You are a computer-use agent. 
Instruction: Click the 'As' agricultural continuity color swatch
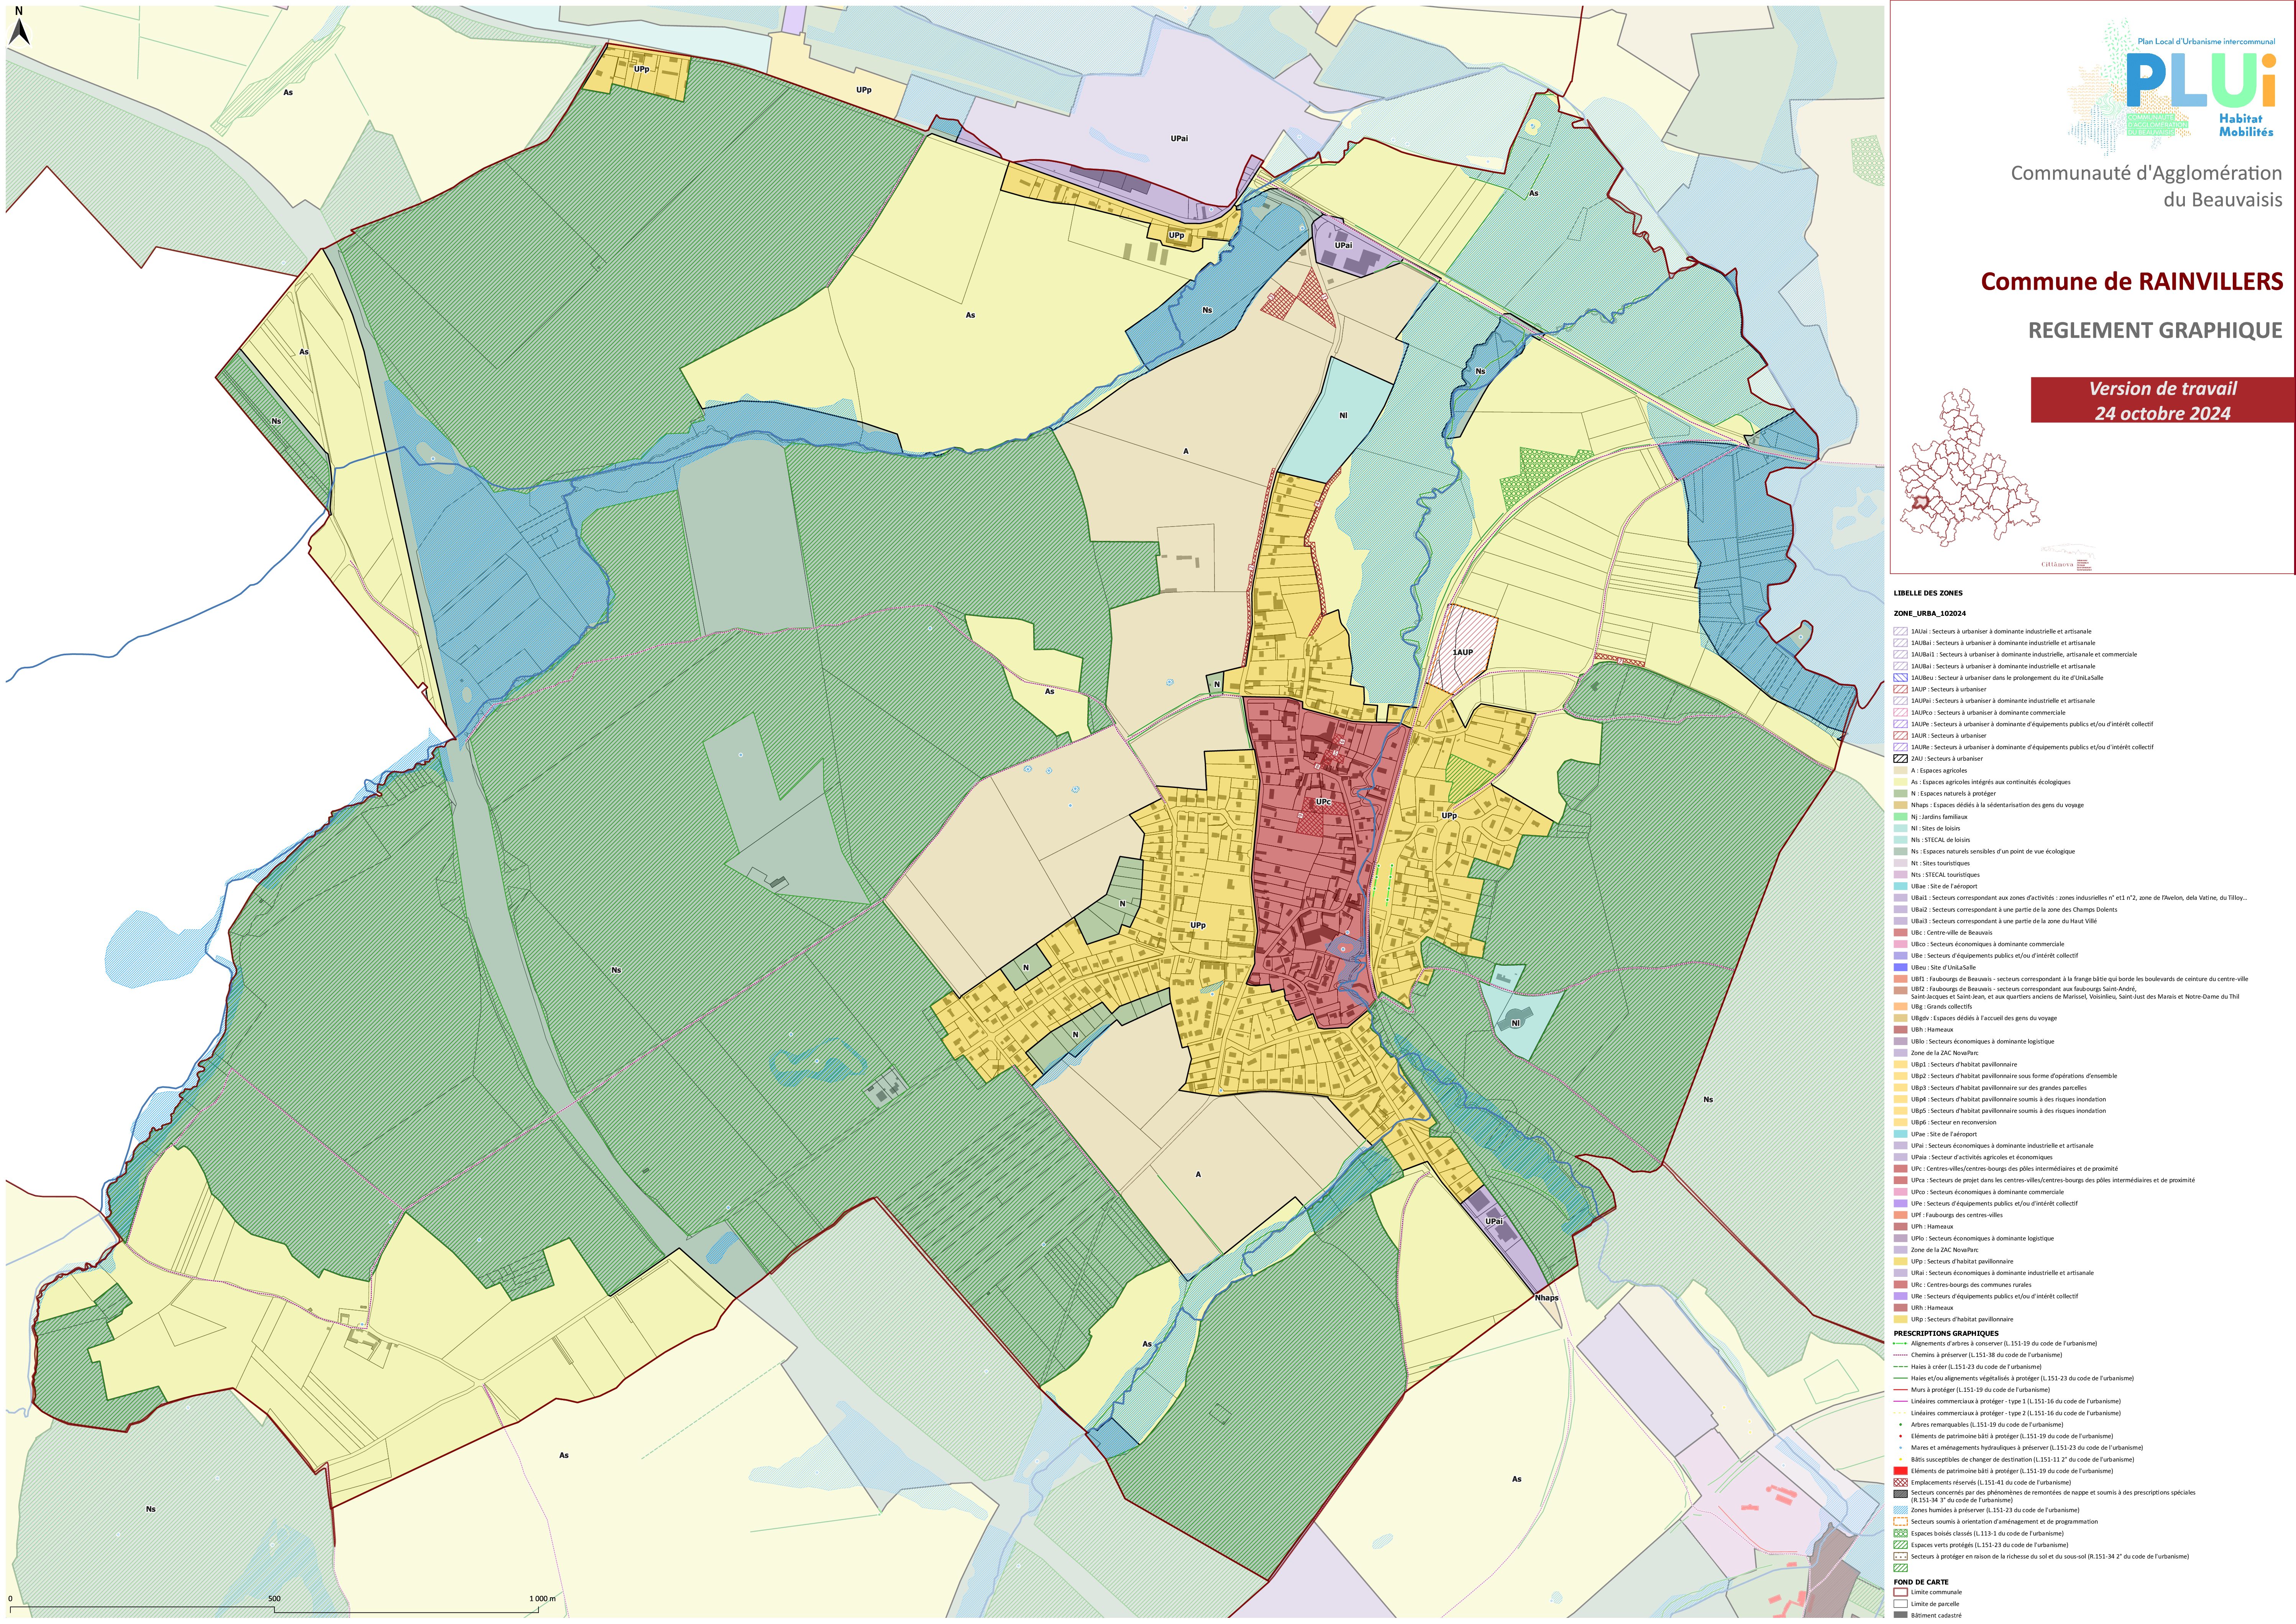[x=1900, y=782]
